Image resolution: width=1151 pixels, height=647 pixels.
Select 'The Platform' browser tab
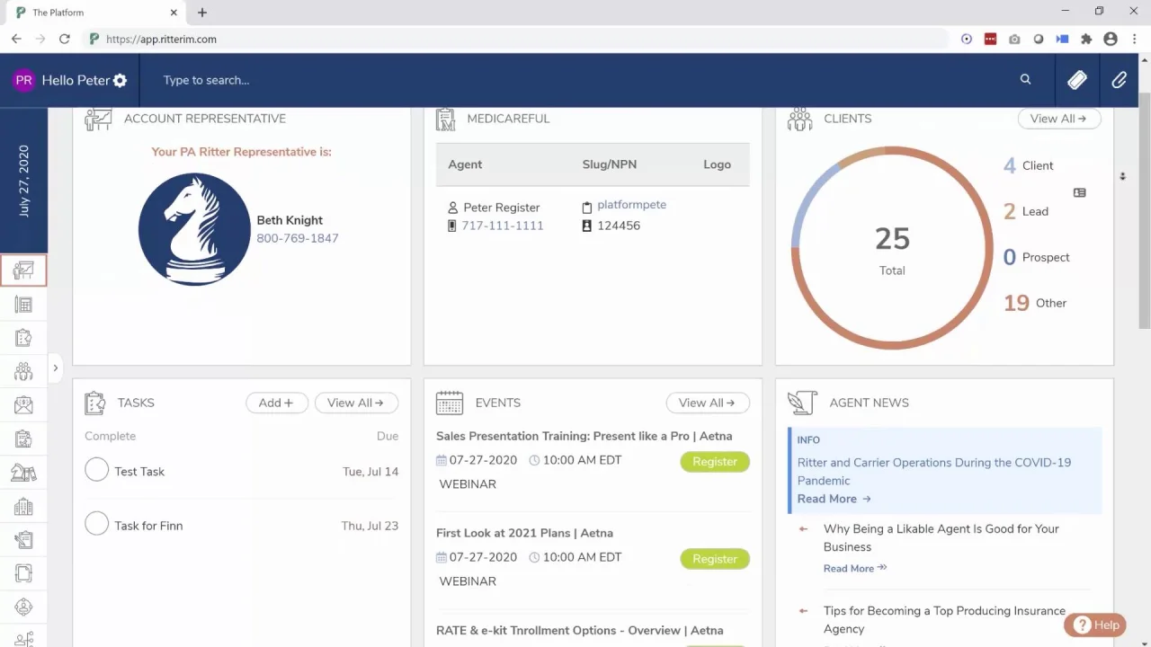pos(94,13)
